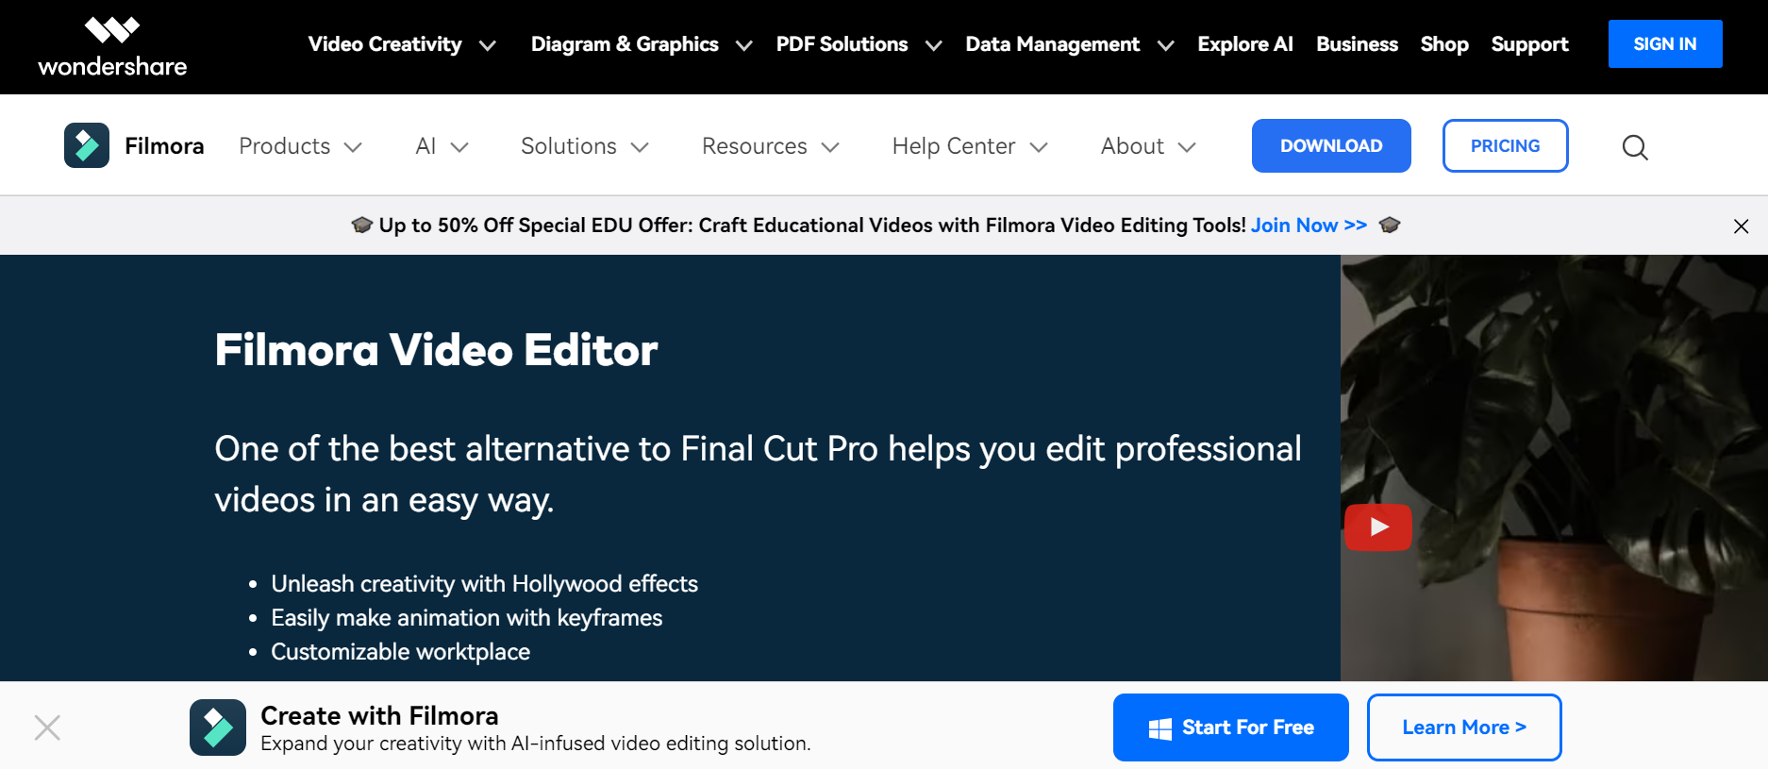
Task: Open the search magnifier icon
Action: 1635,147
